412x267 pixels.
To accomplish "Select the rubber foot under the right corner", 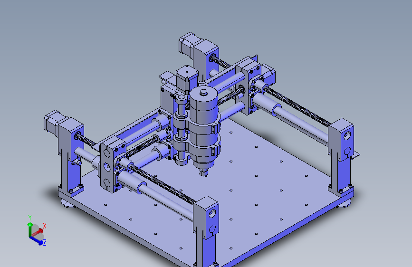I will [x=343, y=203].
